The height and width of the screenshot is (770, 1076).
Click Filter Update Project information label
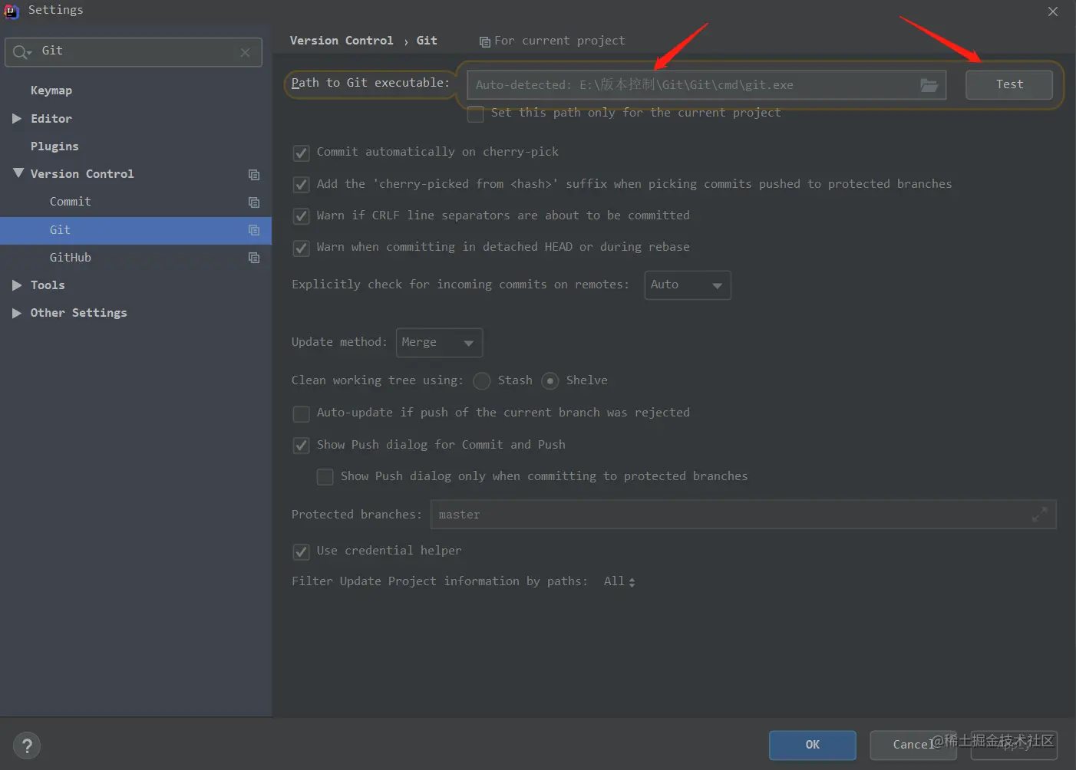point(440,581)
